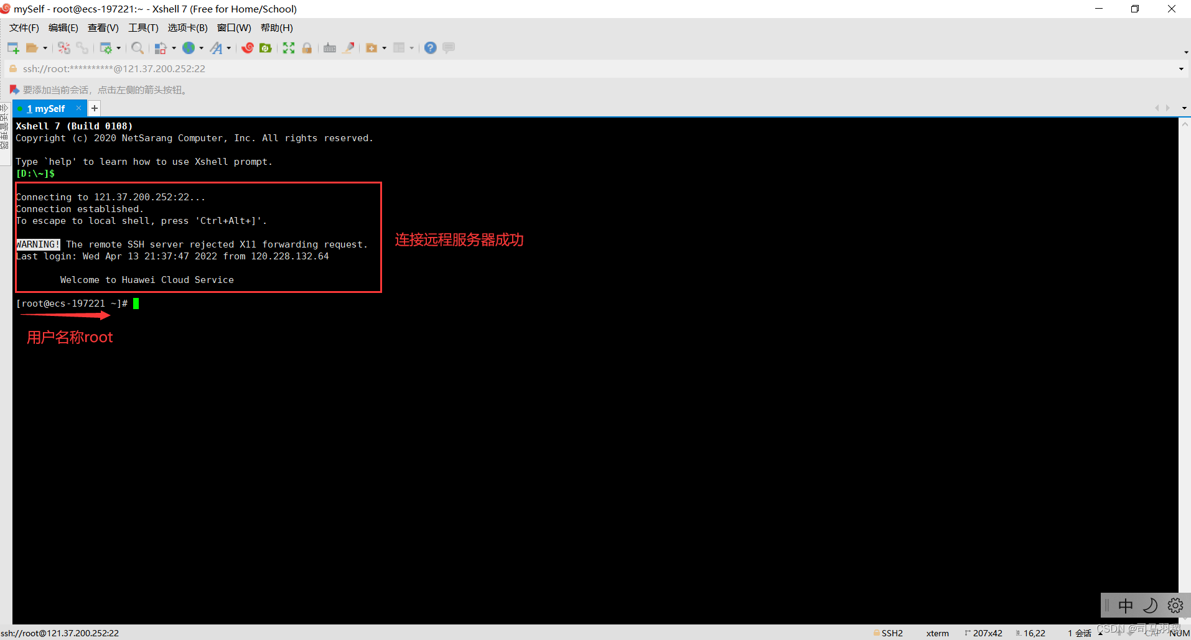Open the session Properties gear icon
The height and width of the screenshot is (640, 1191).
pyautogui.click(x=106, y=48)
